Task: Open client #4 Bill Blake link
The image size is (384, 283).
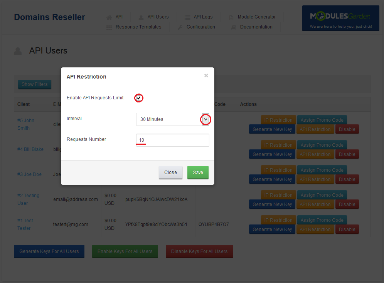Action: pos(30,149)
